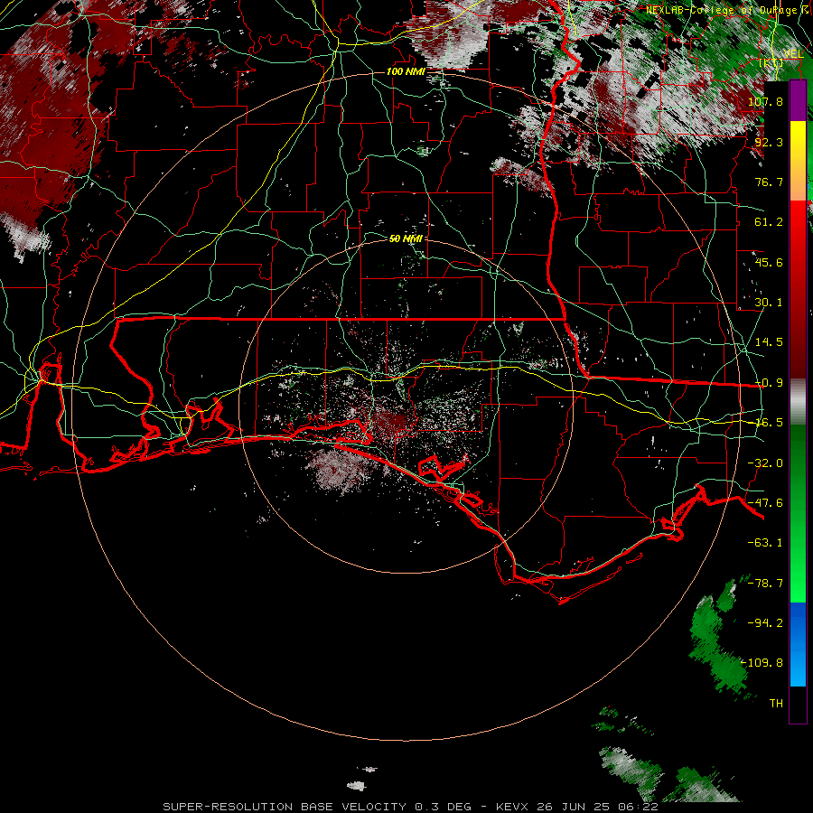Image resolution: width=813 pixels, height=813 pixels.
Task: Select the 30.1 value on velocity scale
Action: (769, 303)
